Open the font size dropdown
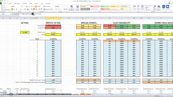The image size is (173, 97). point(25,6)
